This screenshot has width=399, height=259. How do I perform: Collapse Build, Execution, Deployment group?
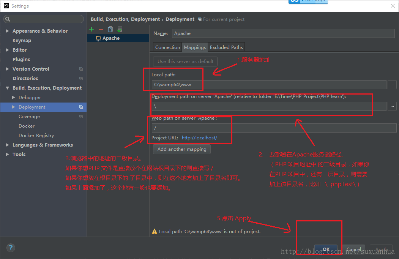tap(7, 88)
